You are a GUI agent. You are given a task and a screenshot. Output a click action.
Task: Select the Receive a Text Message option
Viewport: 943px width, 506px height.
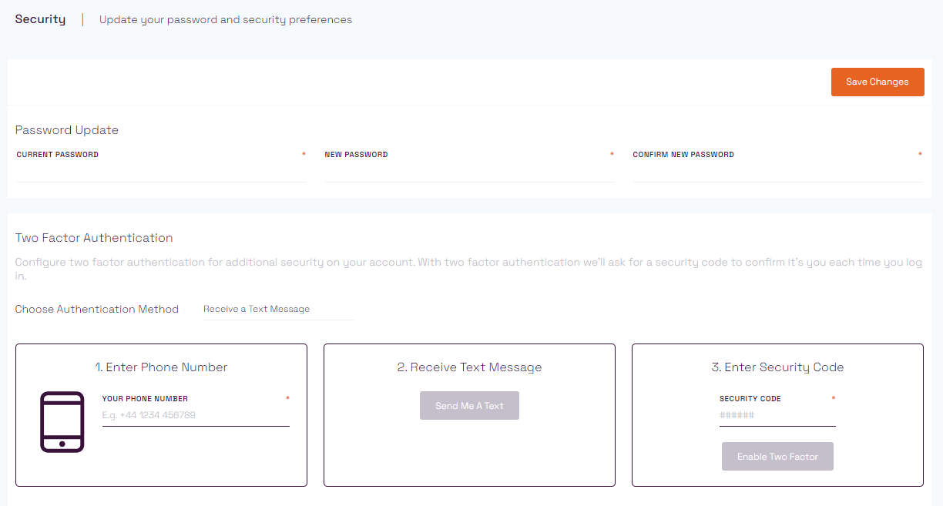tap(257, 309)
